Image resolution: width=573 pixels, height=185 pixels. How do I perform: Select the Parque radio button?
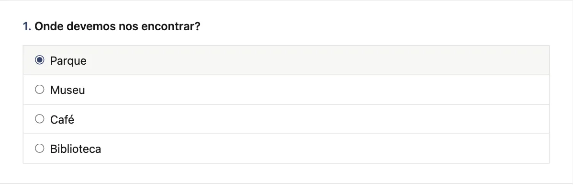[x=39, y=60]
